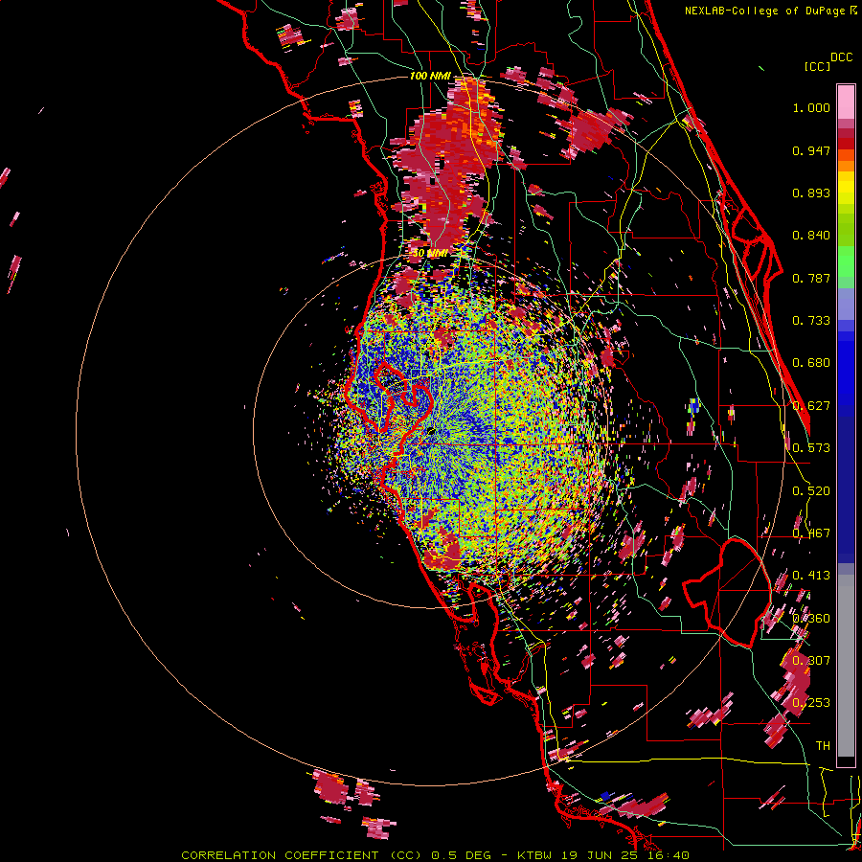Click the 0.680 legend value
This screenshot has width=862, height=862.
point(811,363)
